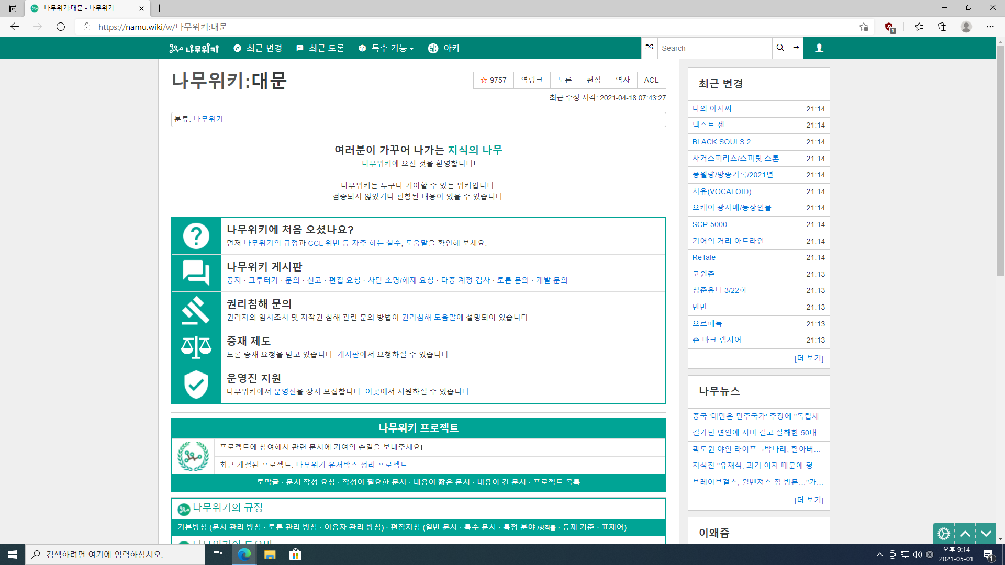Click the wiki Search input field
Viewport: 1005px width, 565px height.
[714, 48]
